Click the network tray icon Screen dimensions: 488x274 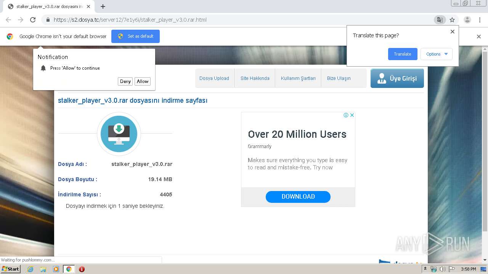point(433,269)
